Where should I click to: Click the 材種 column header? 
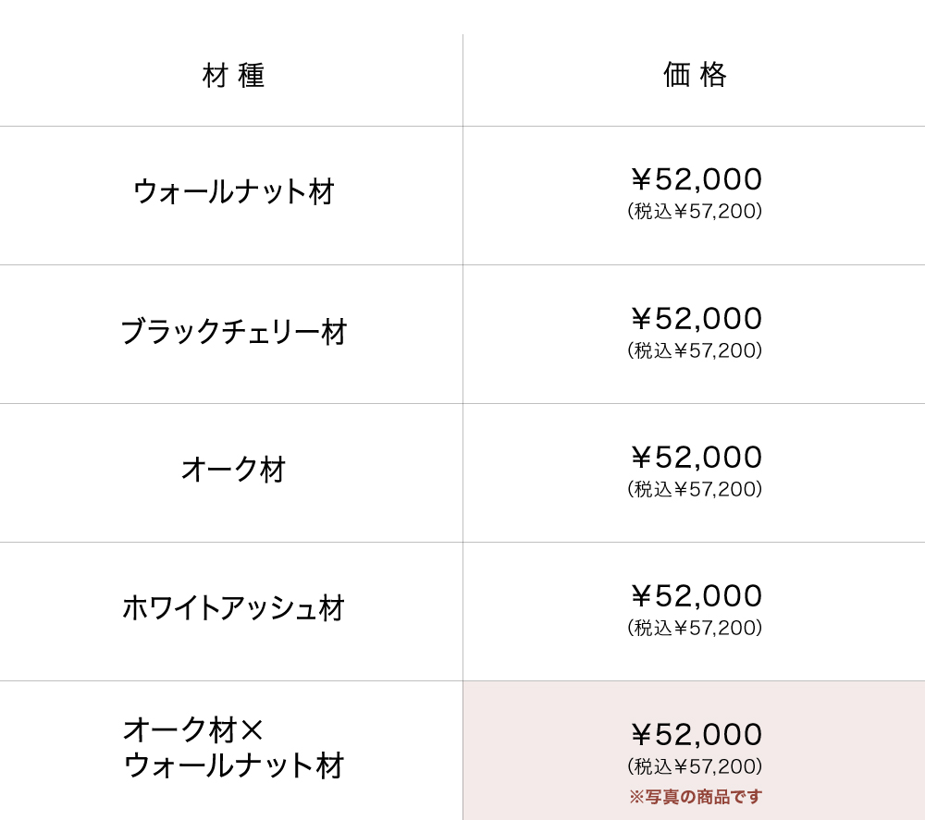point(233,76)
